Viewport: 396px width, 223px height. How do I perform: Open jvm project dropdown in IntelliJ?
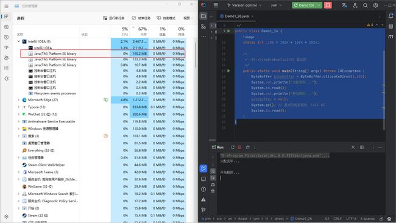coord(277,5)
